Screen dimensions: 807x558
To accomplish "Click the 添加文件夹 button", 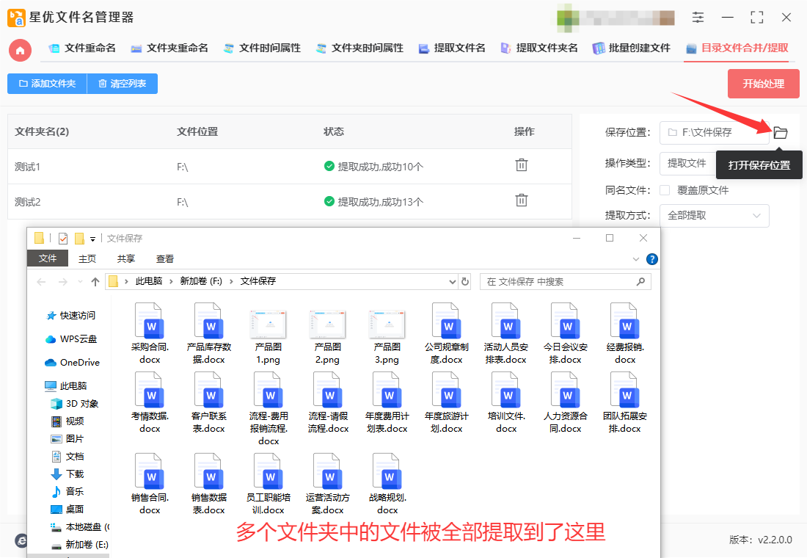I will pos(48,84).
